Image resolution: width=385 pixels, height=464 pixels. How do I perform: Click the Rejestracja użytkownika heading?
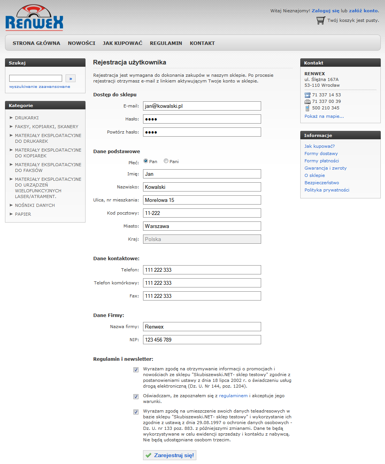(x=130, y=62)
